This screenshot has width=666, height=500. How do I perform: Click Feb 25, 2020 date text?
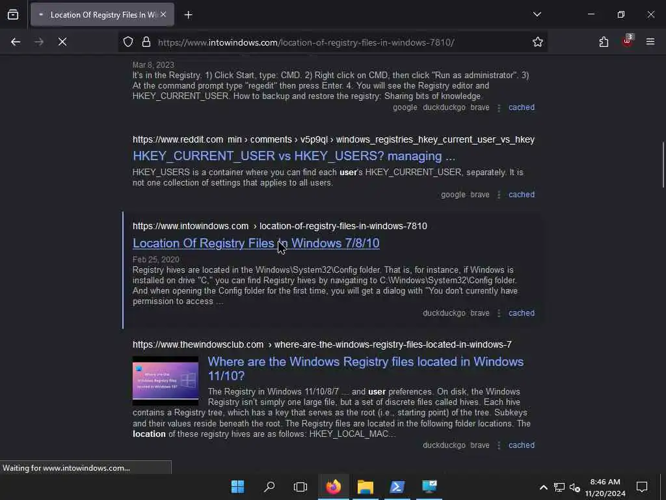[156, 259]
